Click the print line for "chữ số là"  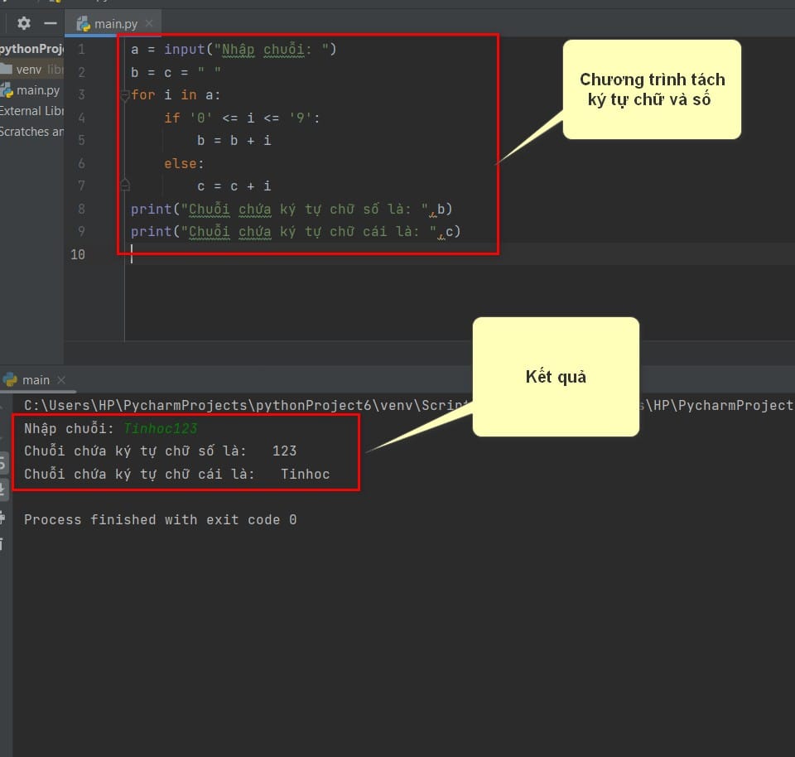point(291,209)
